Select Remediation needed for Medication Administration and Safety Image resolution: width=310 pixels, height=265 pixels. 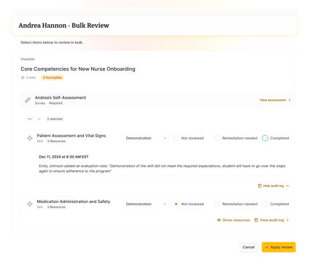[x=217, y=204]
